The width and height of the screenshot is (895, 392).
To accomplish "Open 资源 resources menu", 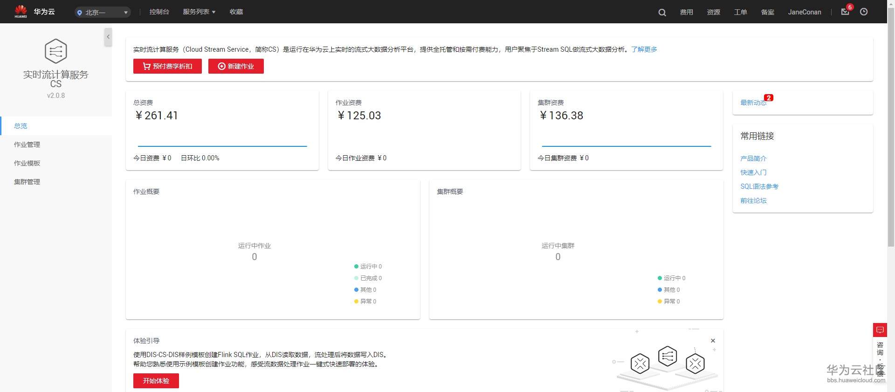I will tap(714, 12).
